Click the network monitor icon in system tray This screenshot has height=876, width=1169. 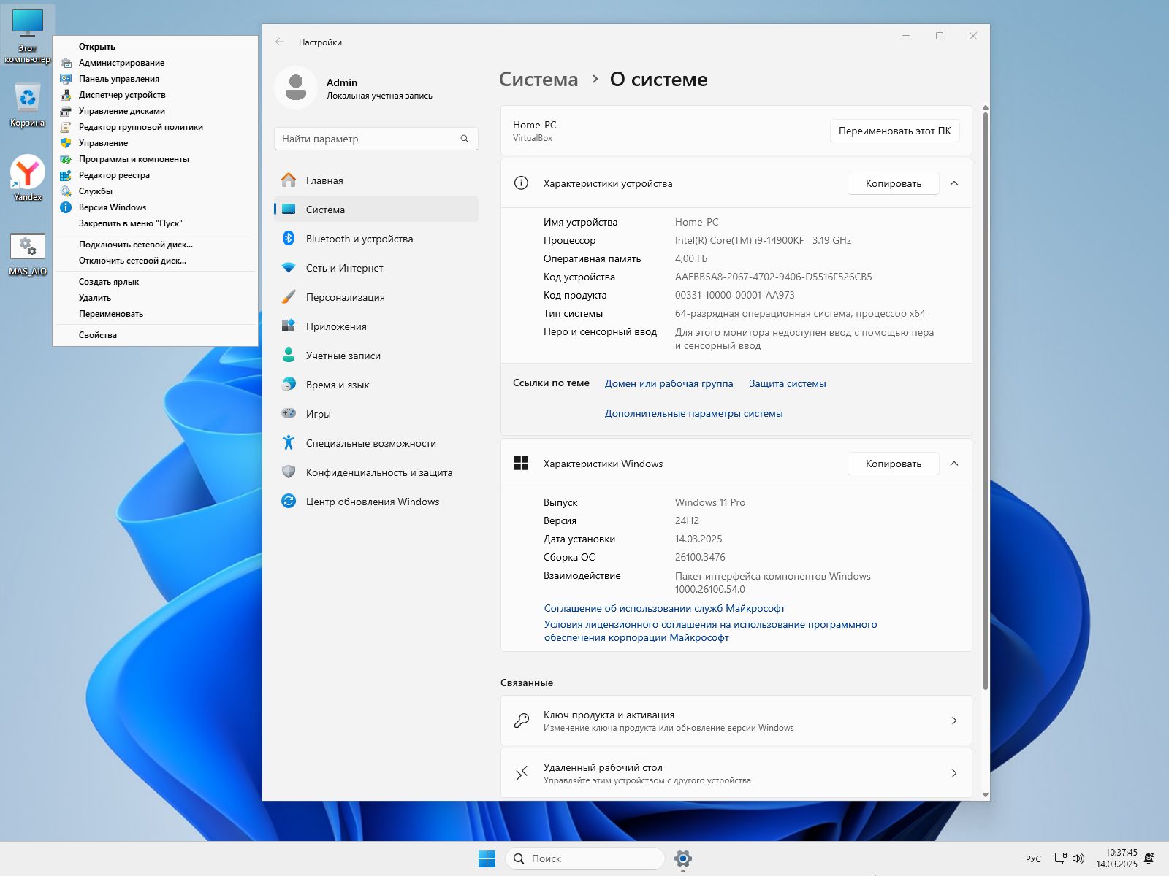[1060, 858]
